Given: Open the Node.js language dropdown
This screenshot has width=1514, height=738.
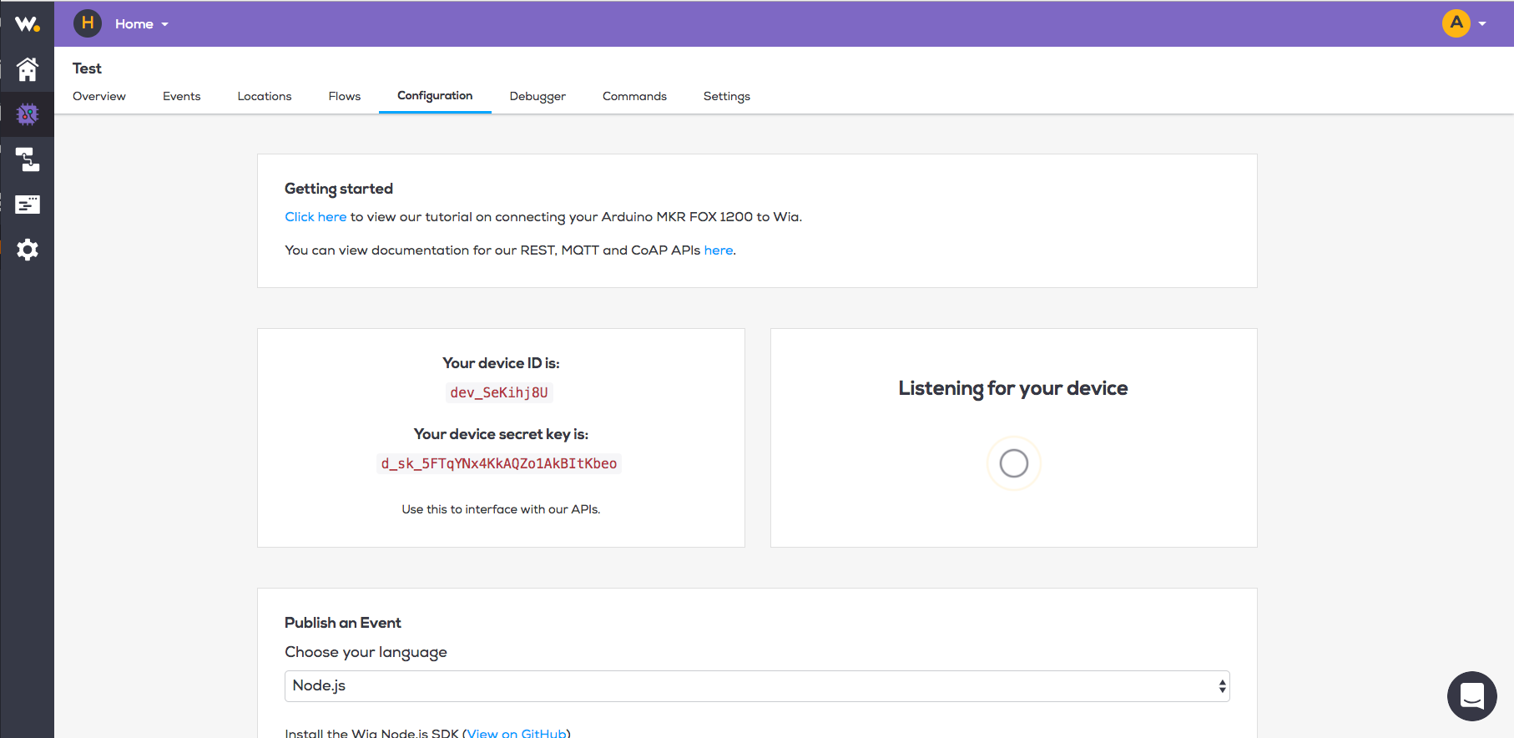Looking at the screenshot, I should point(757,686).
